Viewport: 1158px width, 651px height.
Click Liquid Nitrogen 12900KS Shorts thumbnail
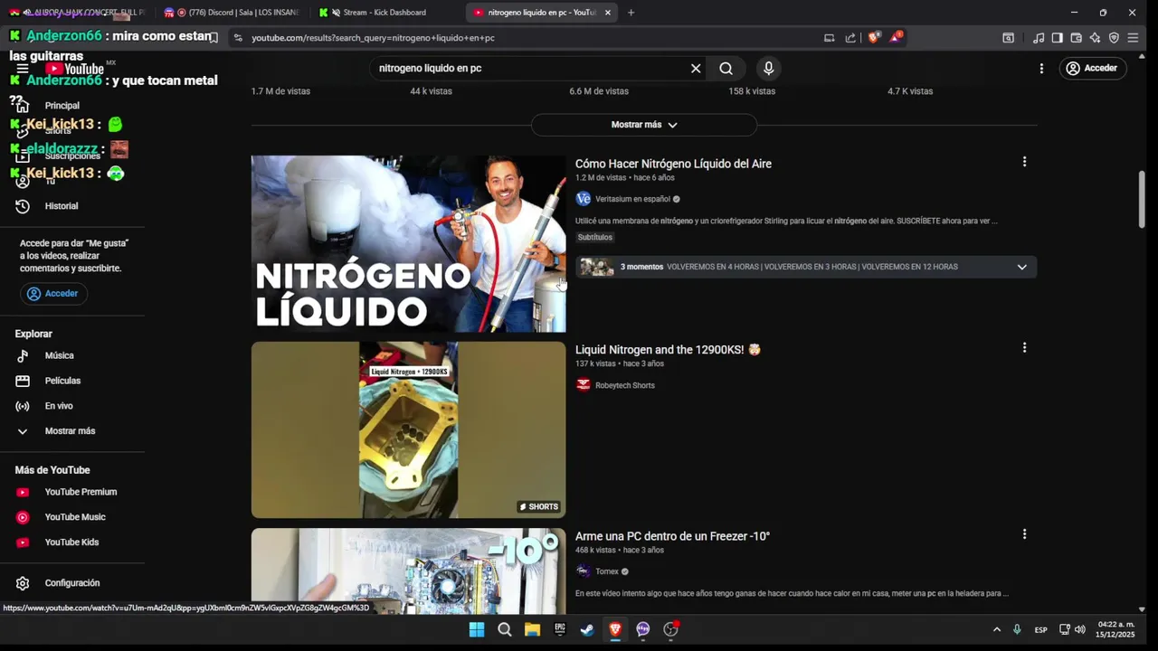[408, 429]
